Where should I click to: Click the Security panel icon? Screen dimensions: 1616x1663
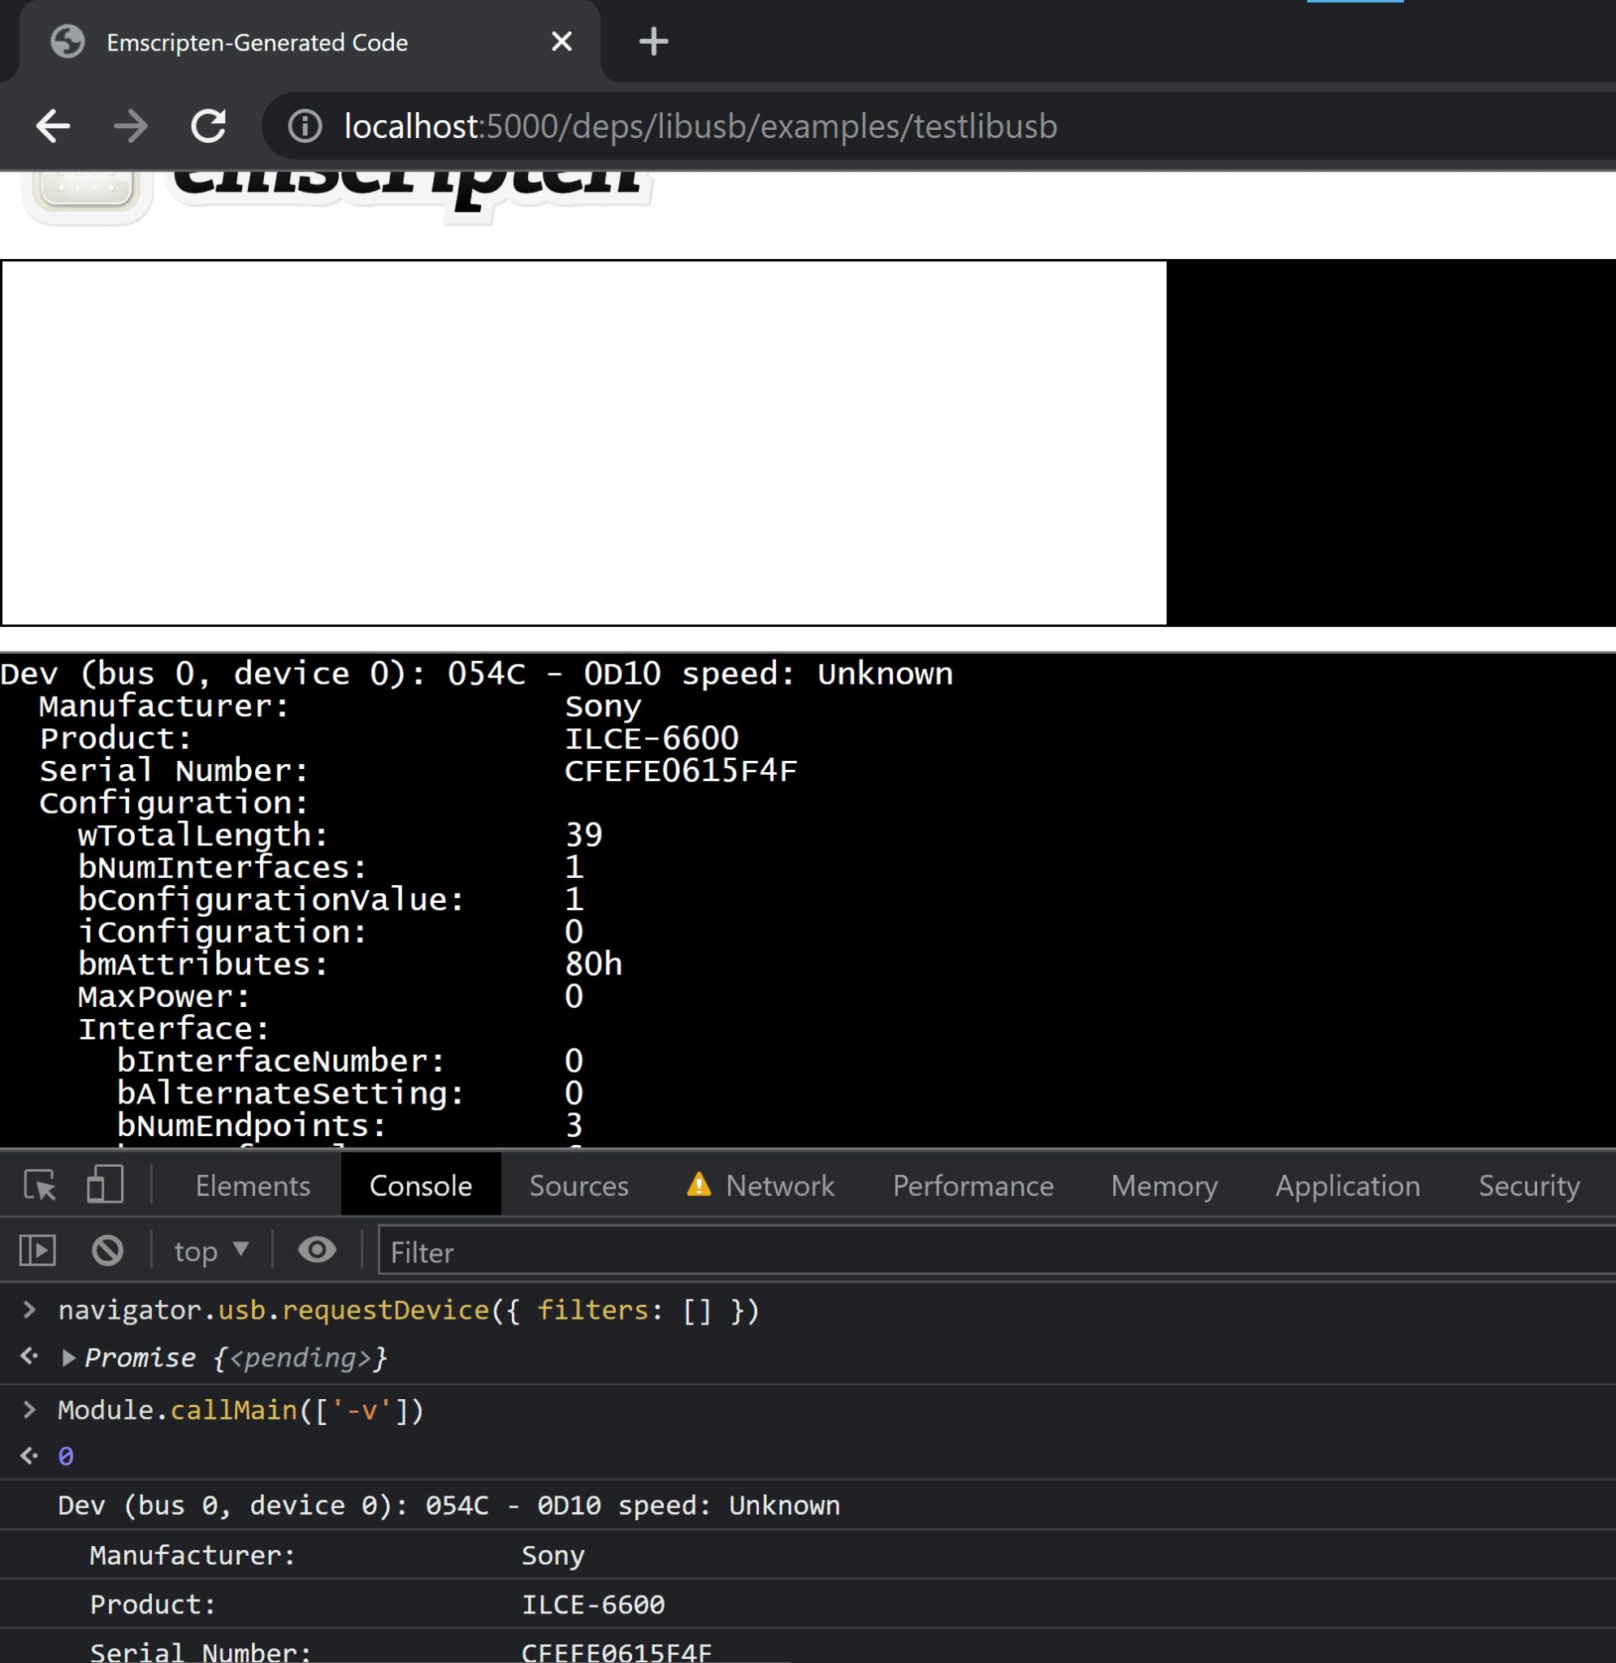[x=1527, y=1185]
